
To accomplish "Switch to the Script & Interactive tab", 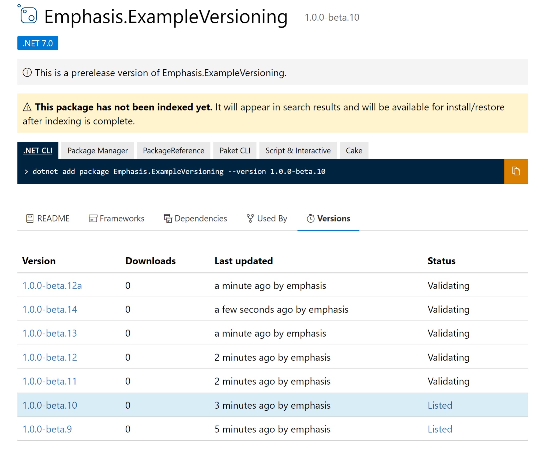I will tap(298, 150).
